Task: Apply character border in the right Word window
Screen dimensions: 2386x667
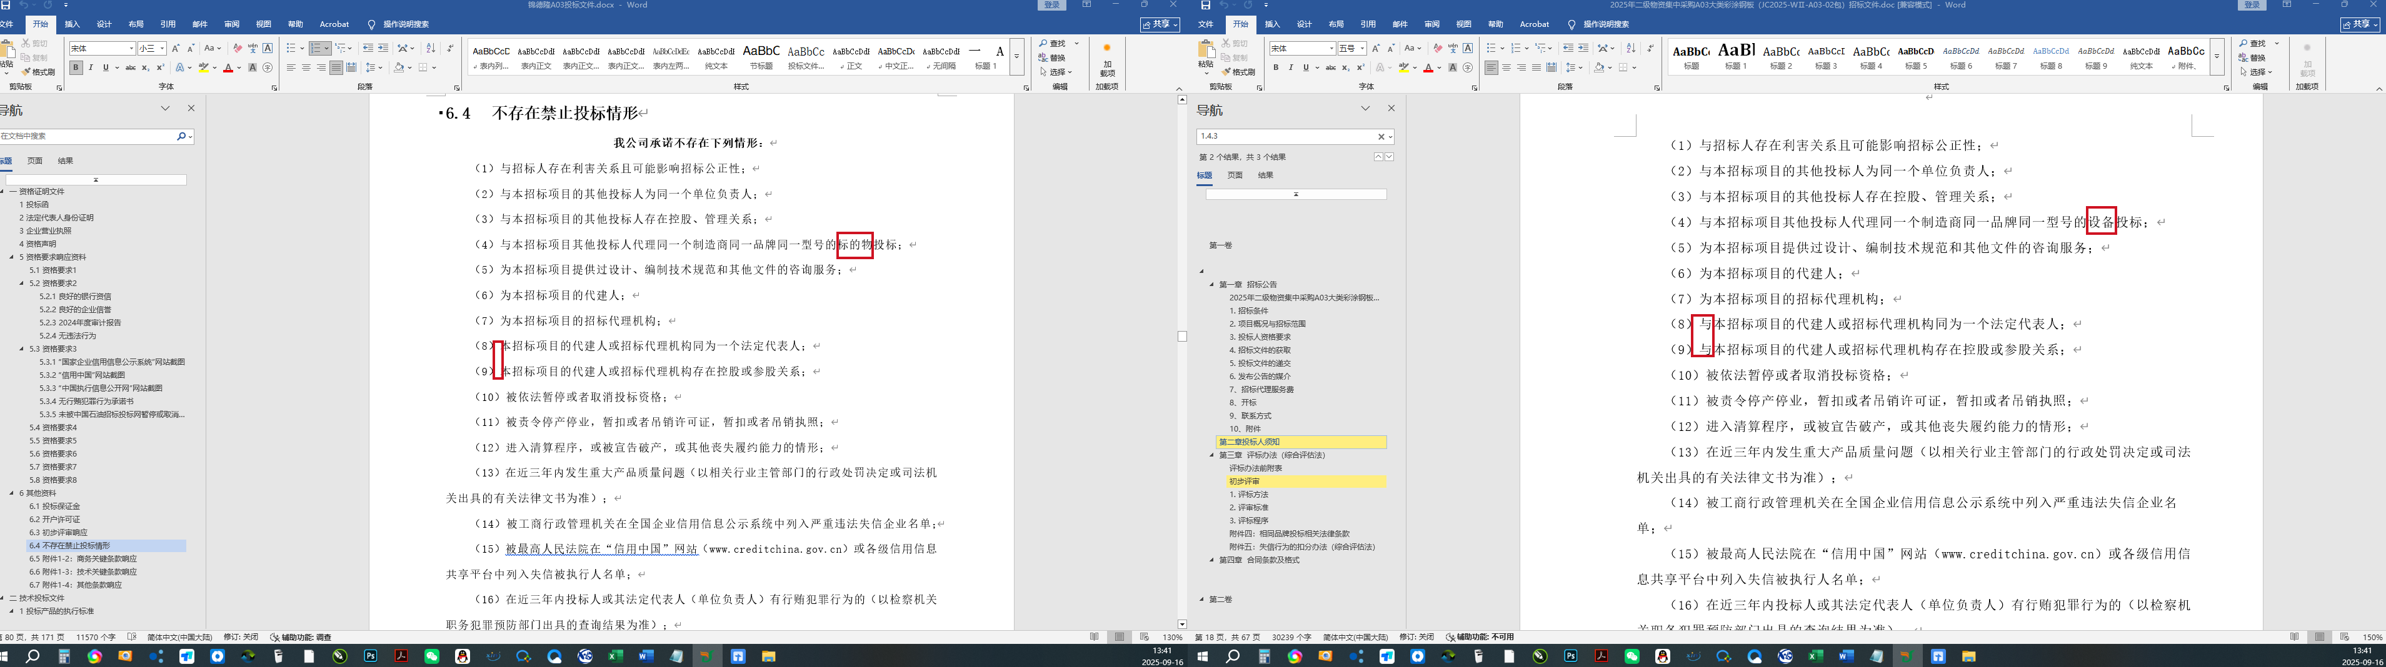Action: [x=1468, y=48]
